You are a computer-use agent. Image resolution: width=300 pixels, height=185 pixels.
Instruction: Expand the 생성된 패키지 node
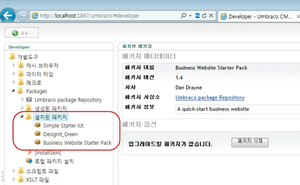(x=22, y=108)
